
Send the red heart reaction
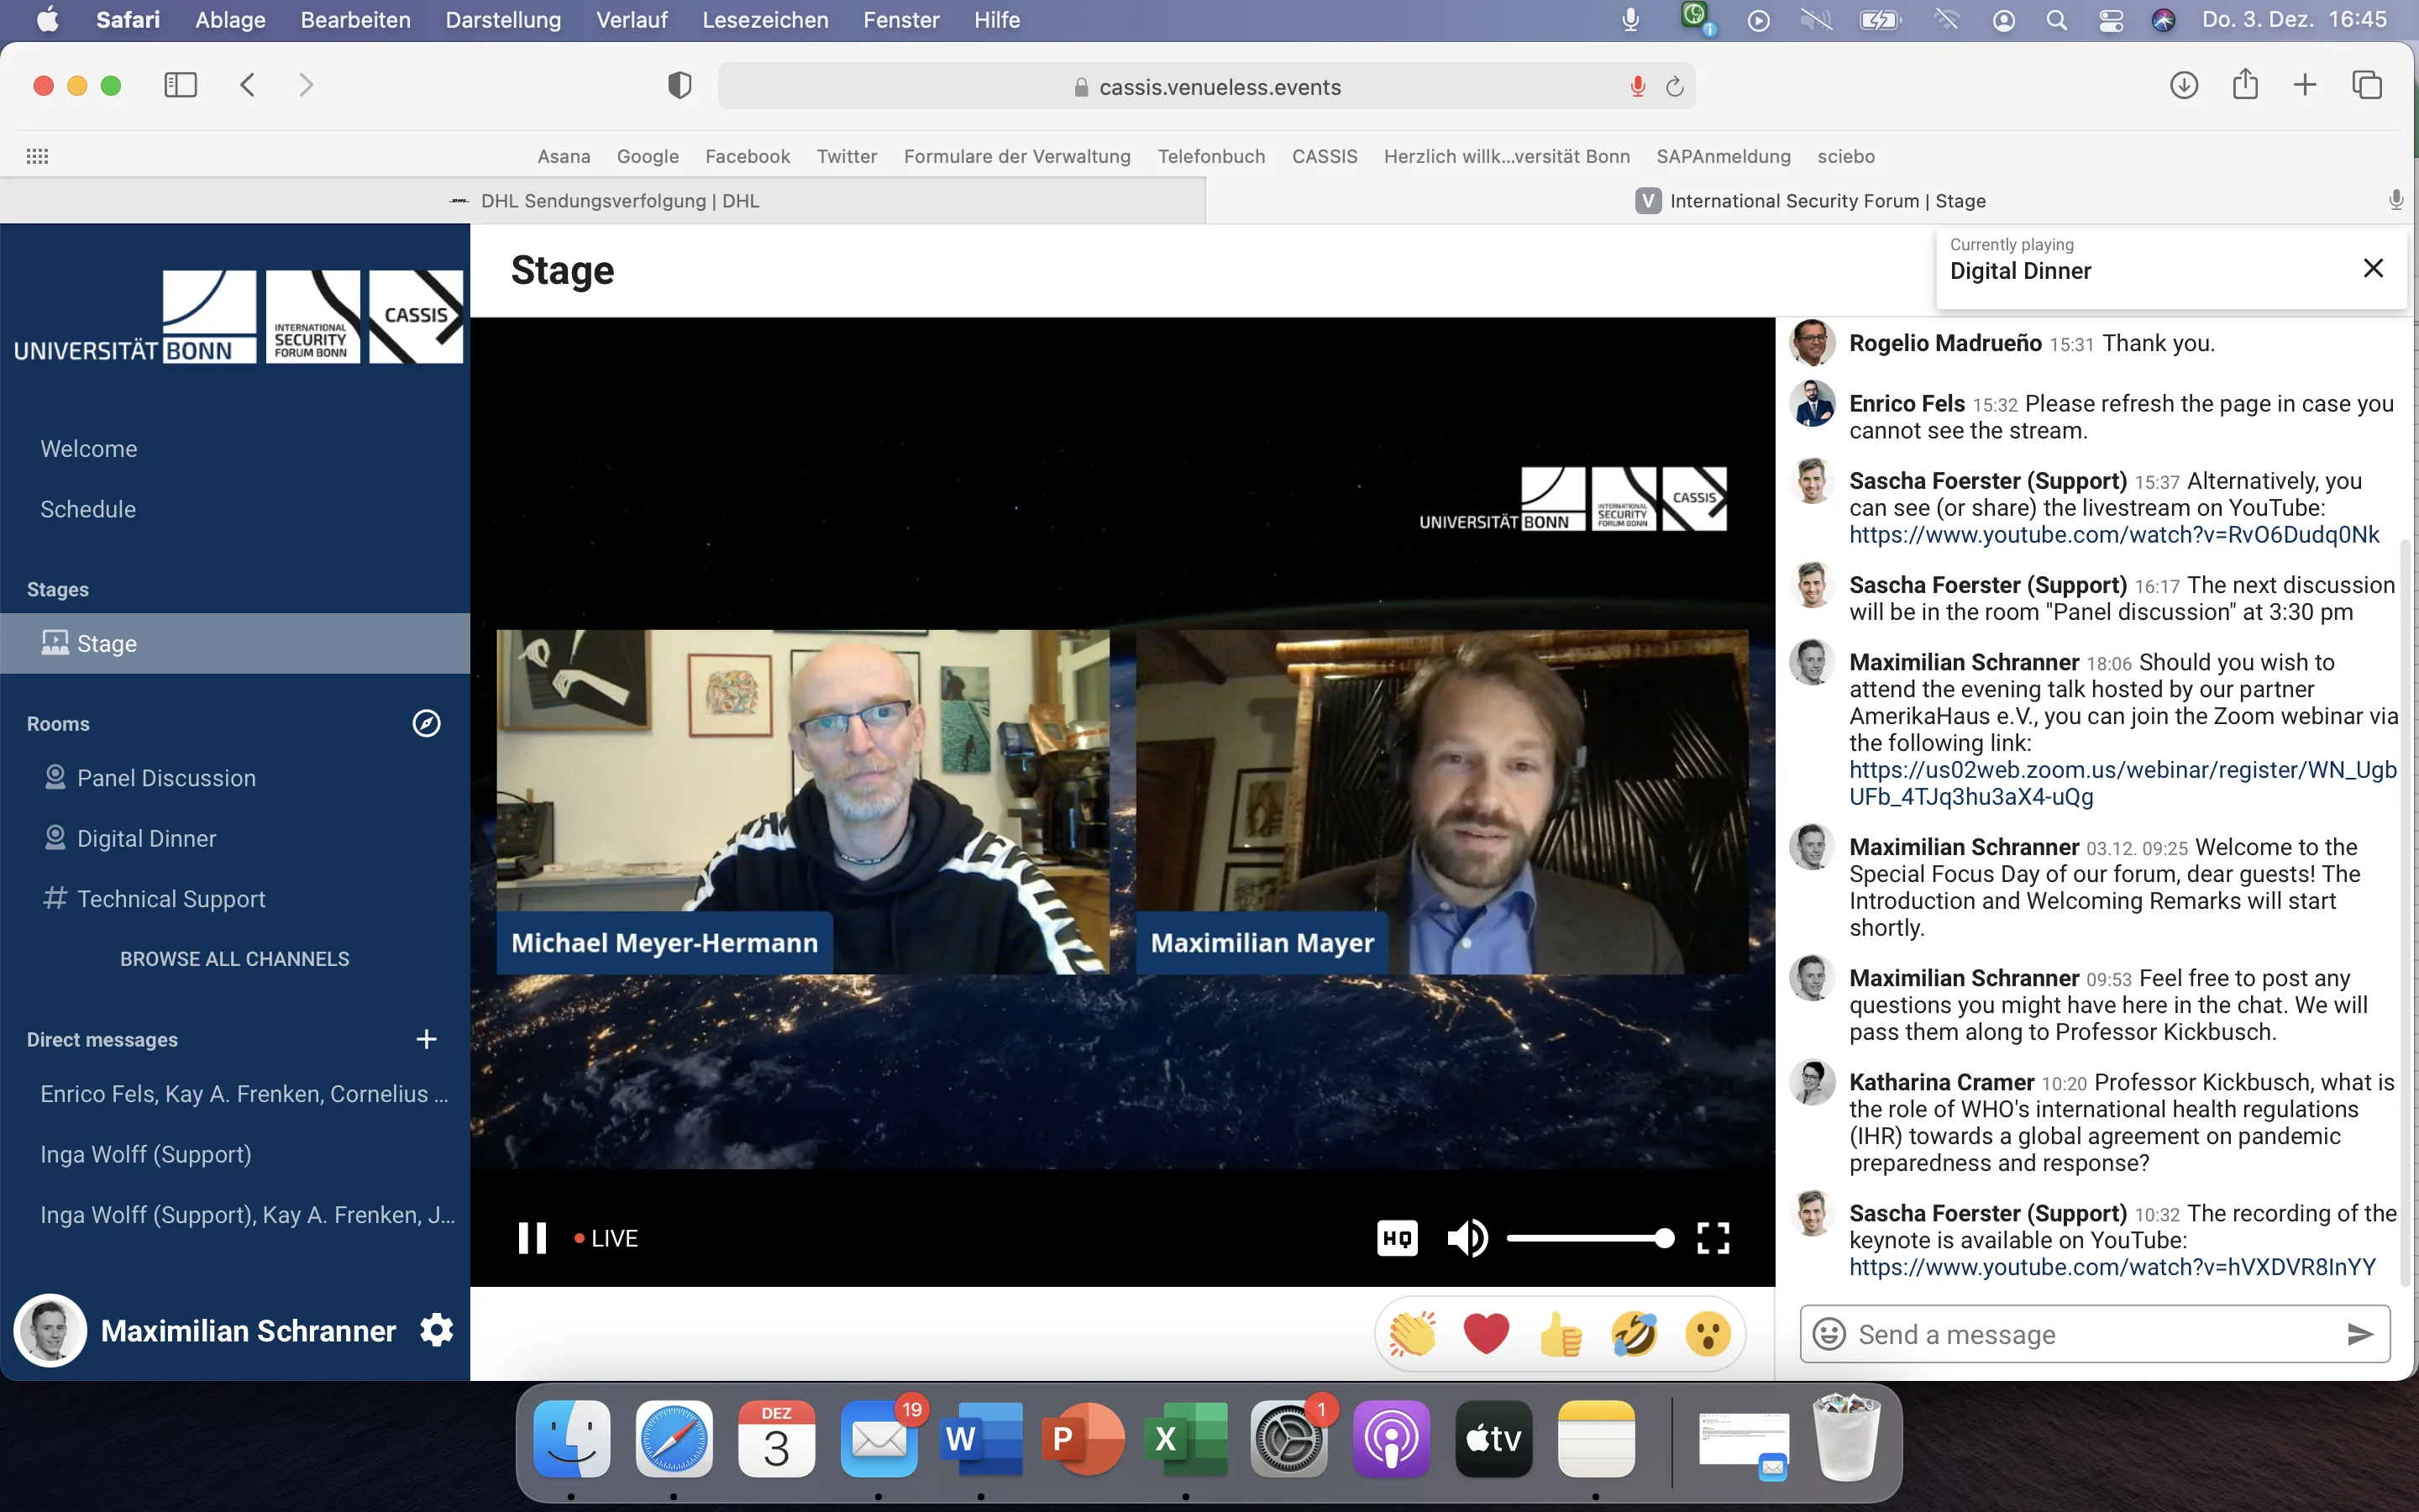pyautogui.click(x=1487, y=1334)
